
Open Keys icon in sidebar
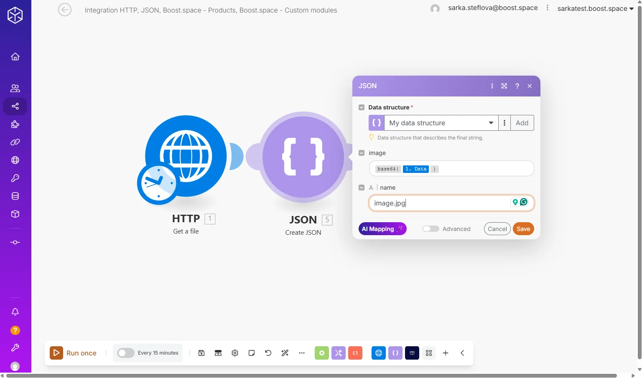click(15, 178)
